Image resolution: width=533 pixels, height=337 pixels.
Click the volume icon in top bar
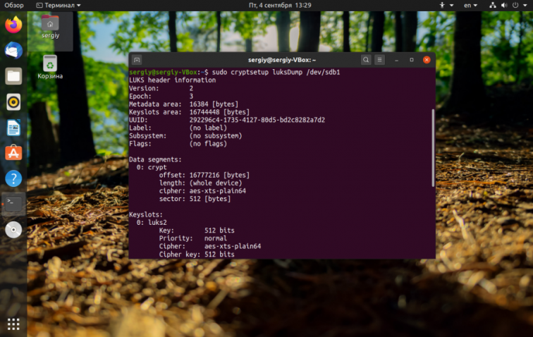pyautogui.click(x=504, y=5)
